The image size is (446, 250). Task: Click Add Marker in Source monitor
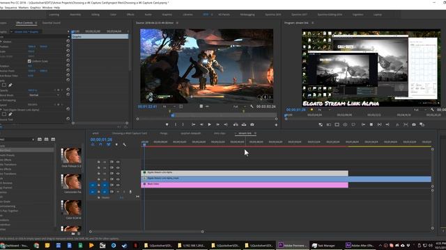(167, 124)
